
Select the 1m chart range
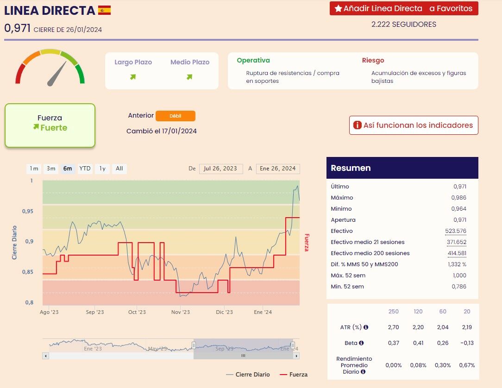34,169
